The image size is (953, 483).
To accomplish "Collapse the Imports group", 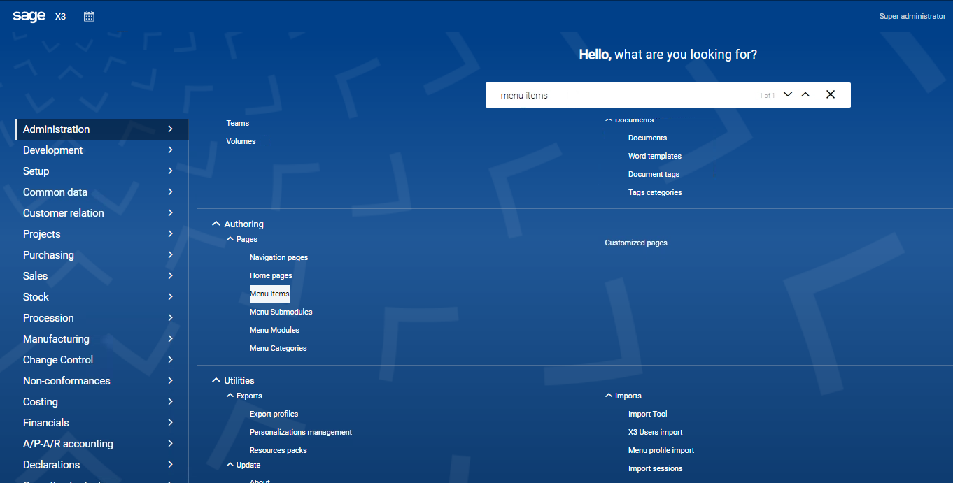I will tap(609, 396).
